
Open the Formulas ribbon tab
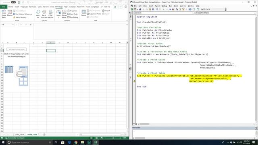33,7
